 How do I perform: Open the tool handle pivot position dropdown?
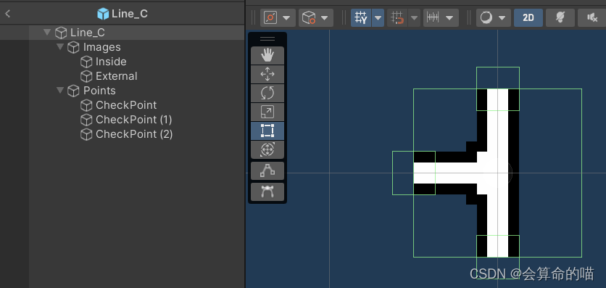pyautogui.click(x=278, y=18)
